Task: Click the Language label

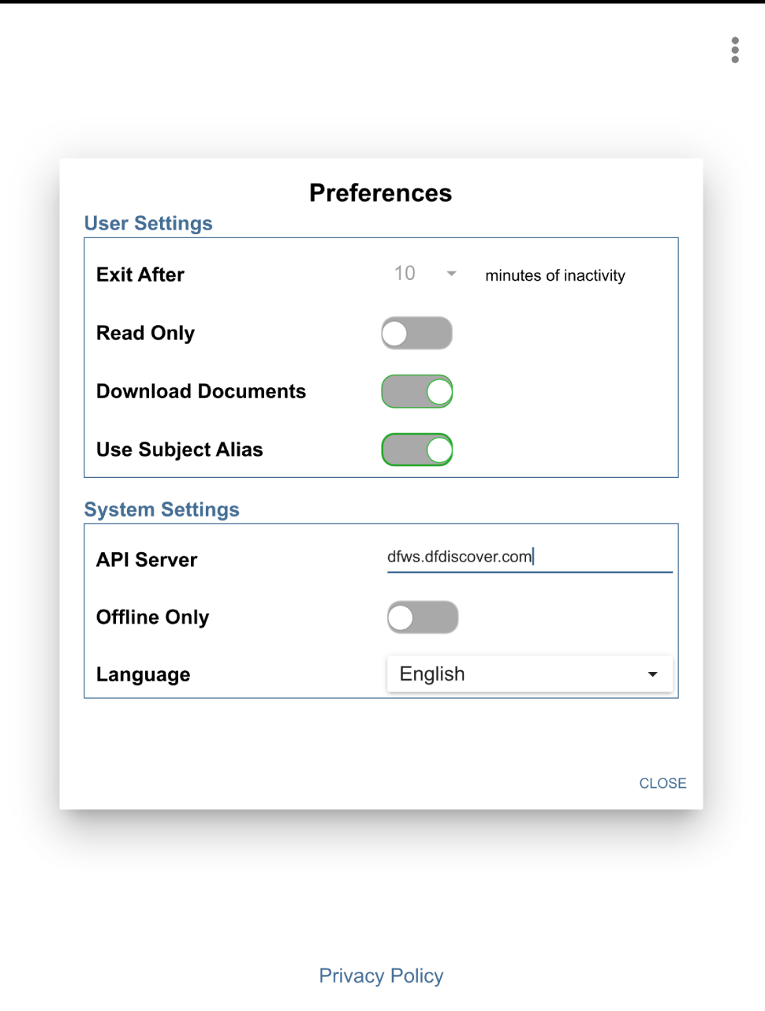Action: 144,675
